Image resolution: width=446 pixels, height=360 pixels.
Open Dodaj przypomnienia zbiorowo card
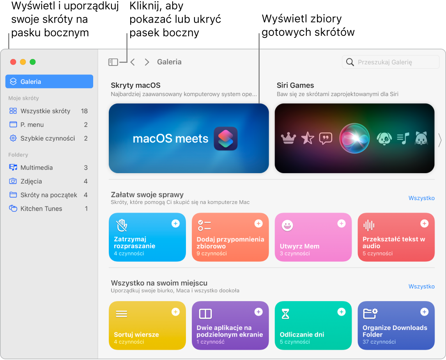[230, 237]
